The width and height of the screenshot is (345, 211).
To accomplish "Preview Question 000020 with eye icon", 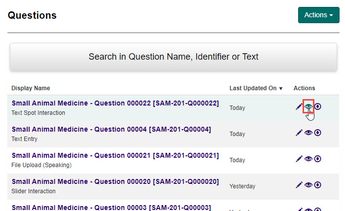I will [308, 185].
